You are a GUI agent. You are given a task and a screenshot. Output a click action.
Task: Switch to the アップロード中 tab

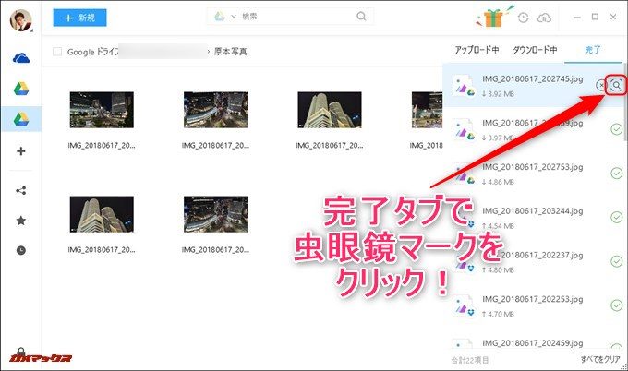[477, 50]
